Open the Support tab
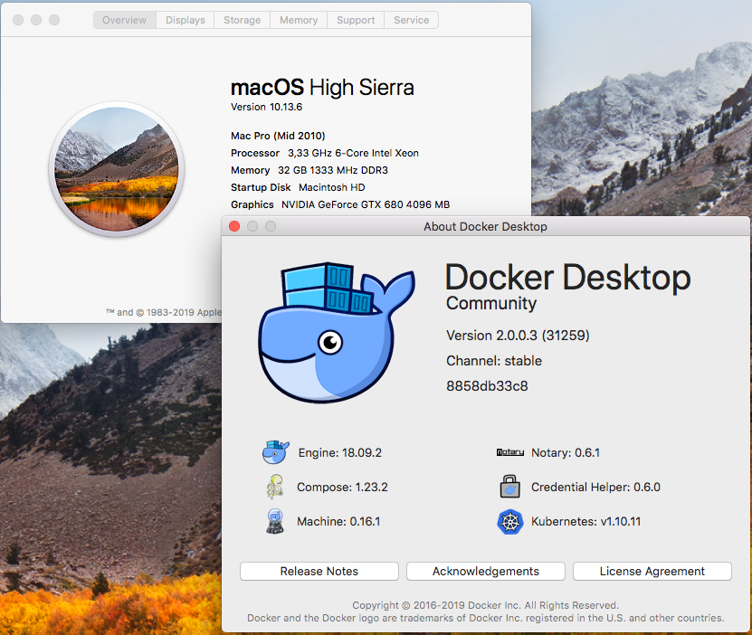 (356, 20)
